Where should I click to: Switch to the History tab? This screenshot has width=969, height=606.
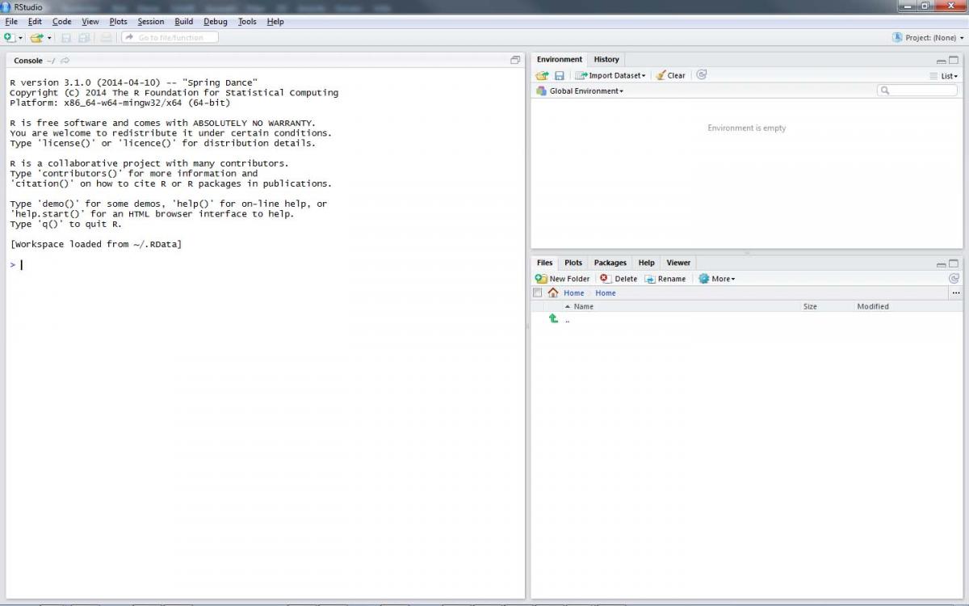tap(606, 59)
